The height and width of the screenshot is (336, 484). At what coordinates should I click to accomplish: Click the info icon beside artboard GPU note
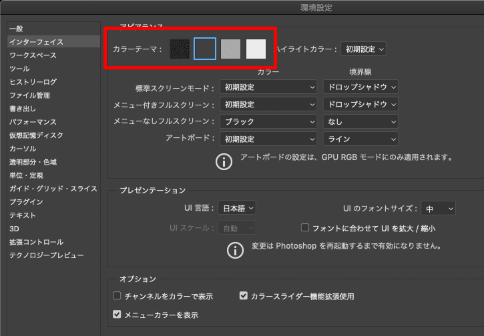[224, 161]
